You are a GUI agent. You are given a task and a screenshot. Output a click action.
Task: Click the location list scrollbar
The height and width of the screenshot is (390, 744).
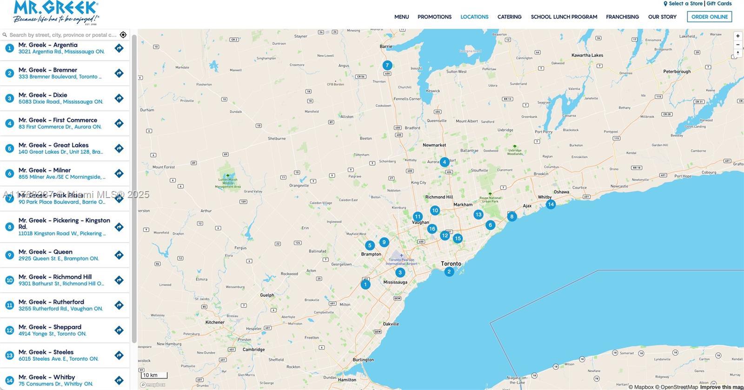[134, 186]
